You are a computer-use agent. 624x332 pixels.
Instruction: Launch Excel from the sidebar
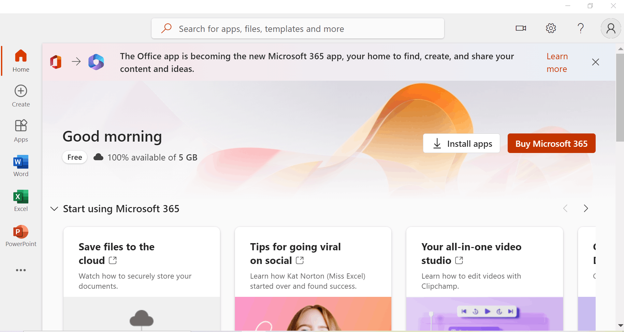click(x=21, y=201)
